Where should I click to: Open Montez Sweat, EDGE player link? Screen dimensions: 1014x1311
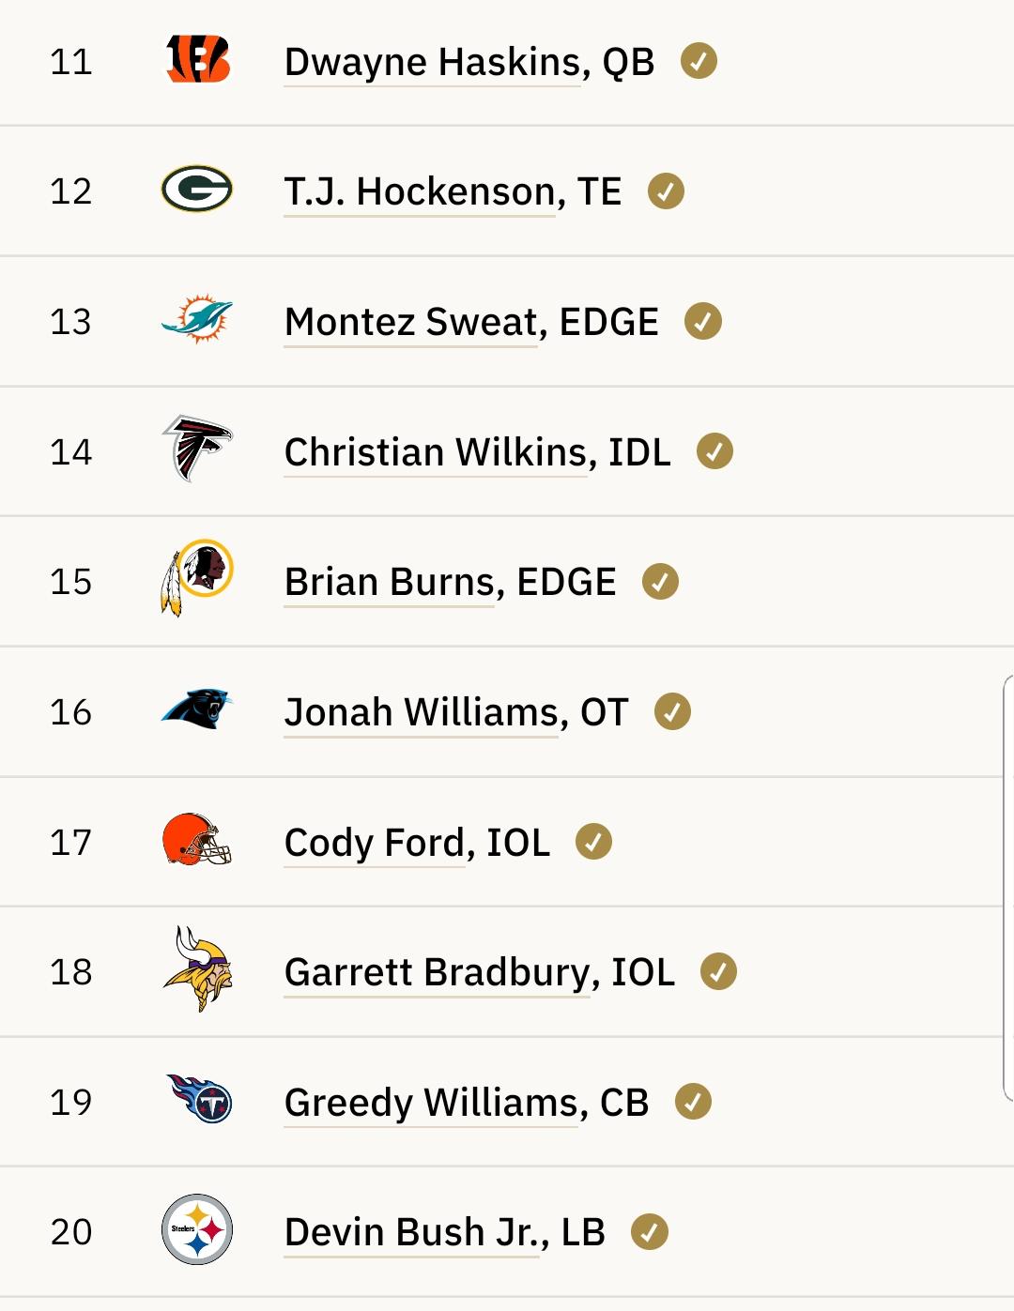[x=471, y=322]
